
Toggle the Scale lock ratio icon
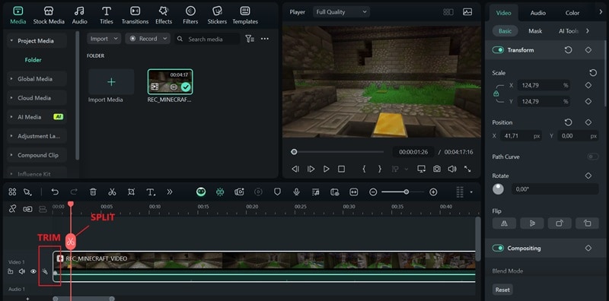[x=496, y=93]
